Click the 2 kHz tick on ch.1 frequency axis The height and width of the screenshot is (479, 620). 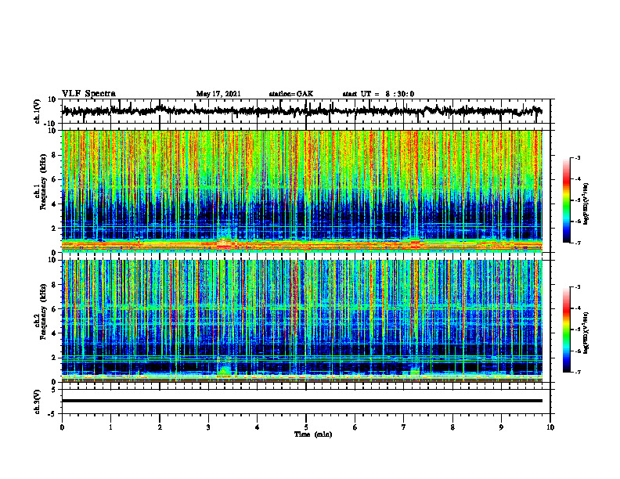[54, 228]
